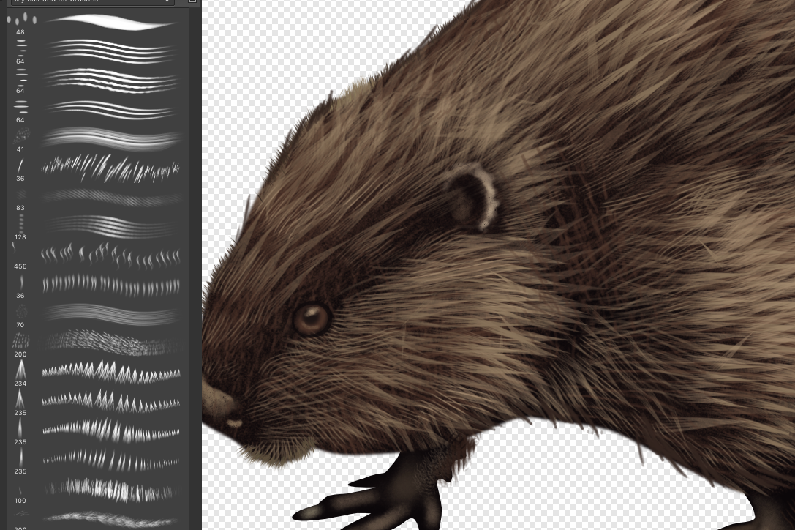Screen dimensions: 795x530
Task: Select the size 234 spiky fur brush
Action: (110, 372)
